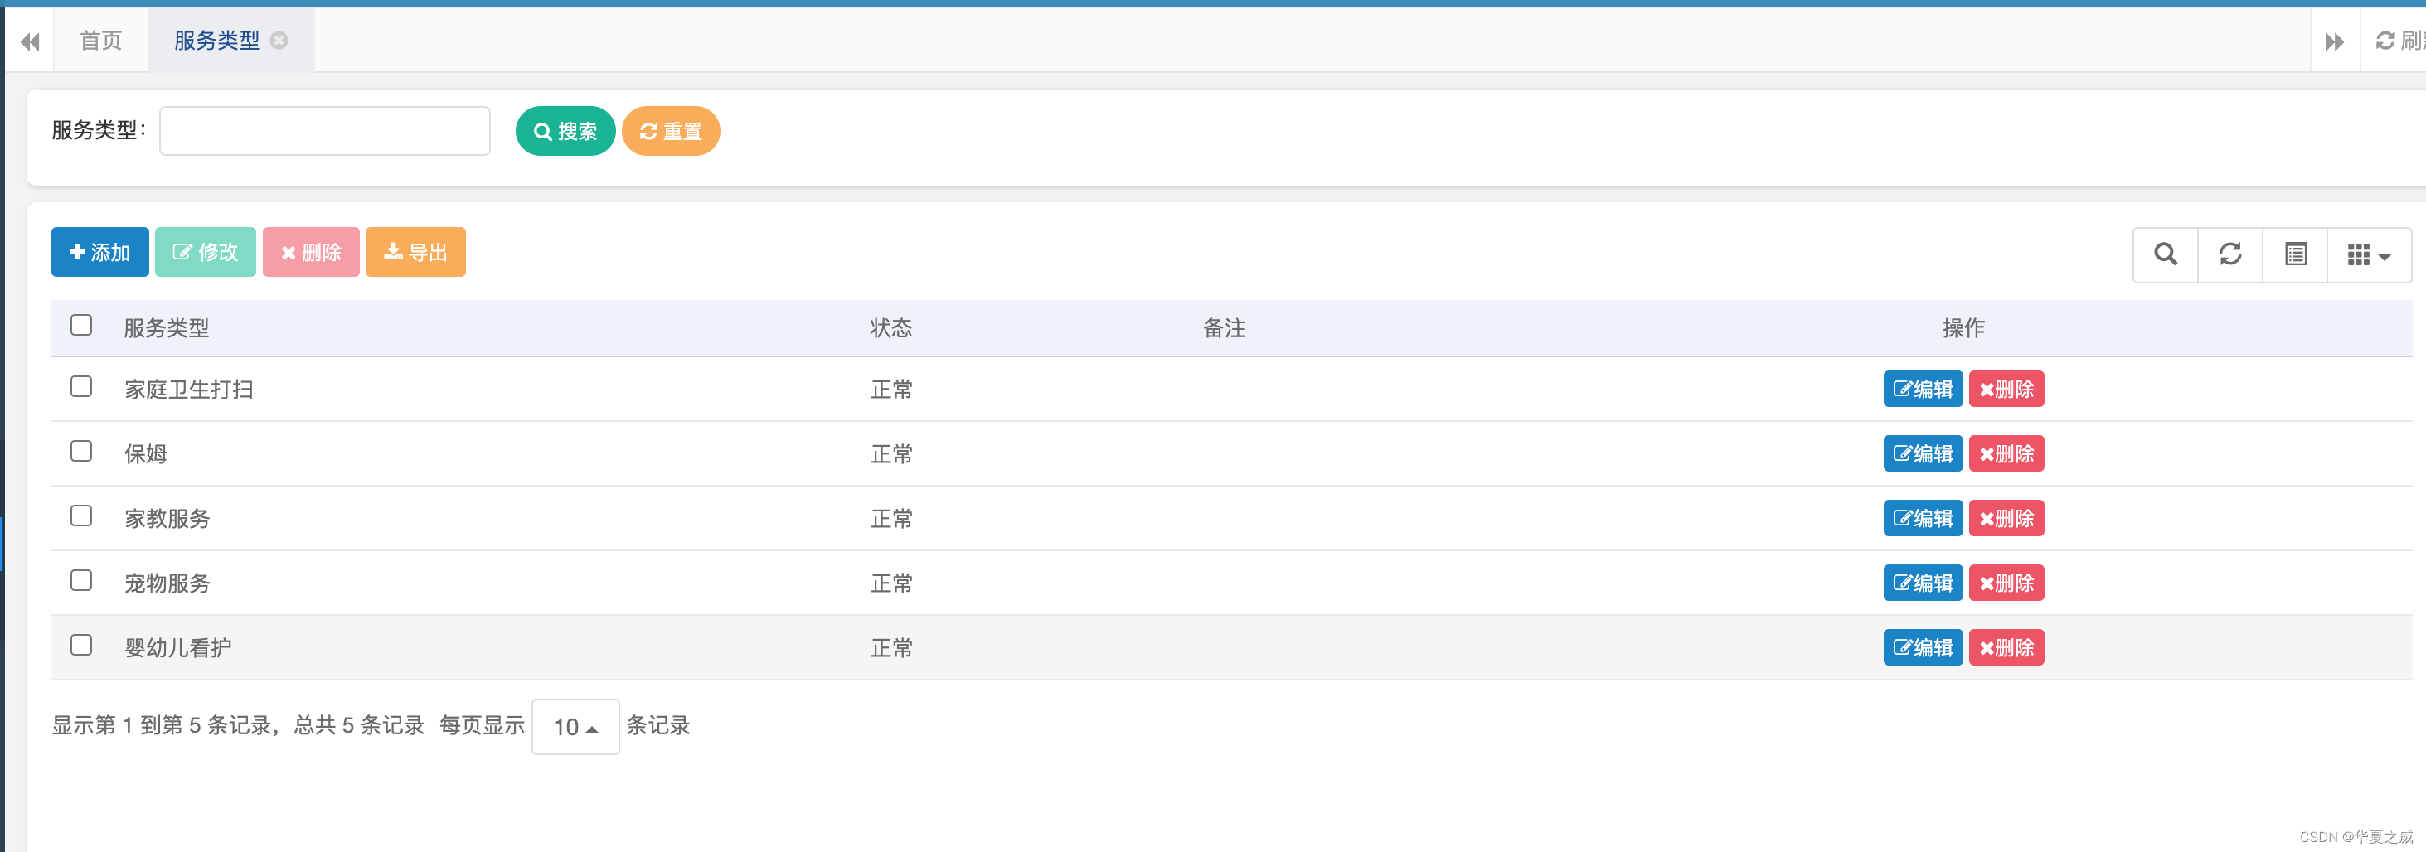Click the 宠物服务 cell text
Viewport: 2426px width, 852px height.
coord(167,583)
